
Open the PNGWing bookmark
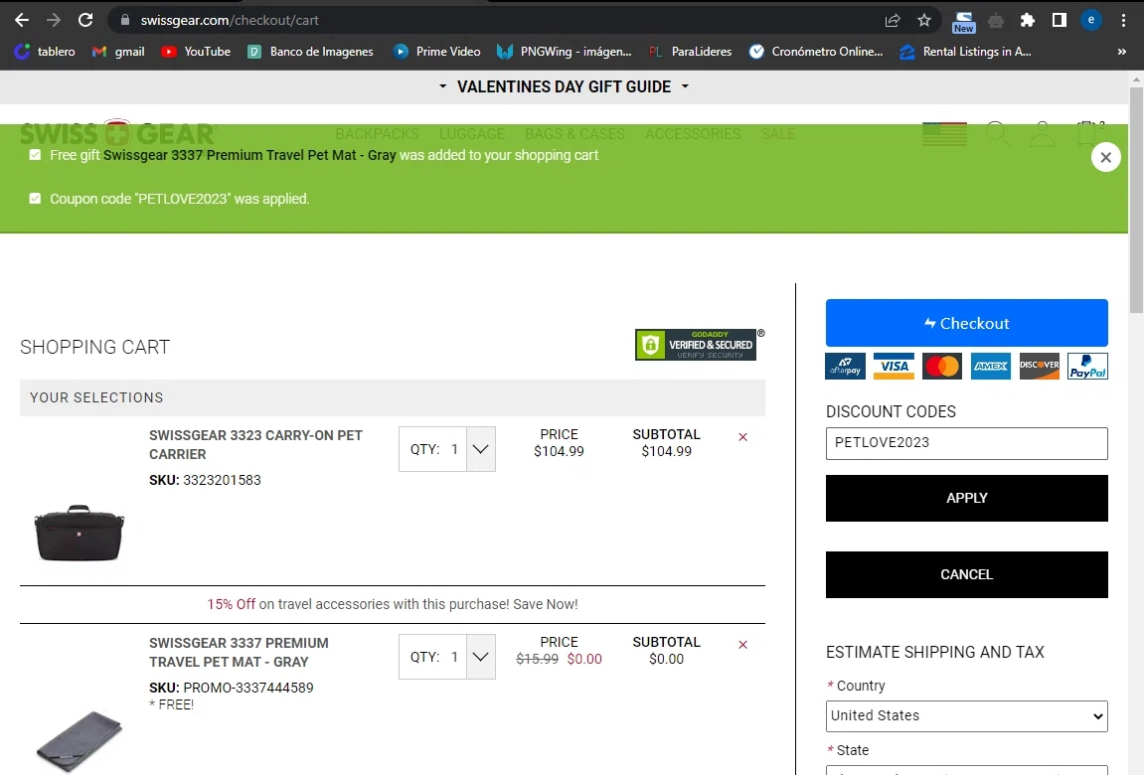564,52
